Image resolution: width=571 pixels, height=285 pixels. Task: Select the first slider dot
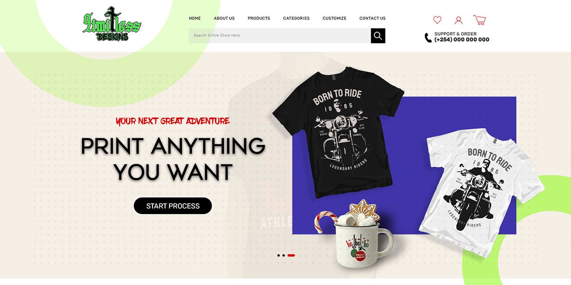click(278, 256)
